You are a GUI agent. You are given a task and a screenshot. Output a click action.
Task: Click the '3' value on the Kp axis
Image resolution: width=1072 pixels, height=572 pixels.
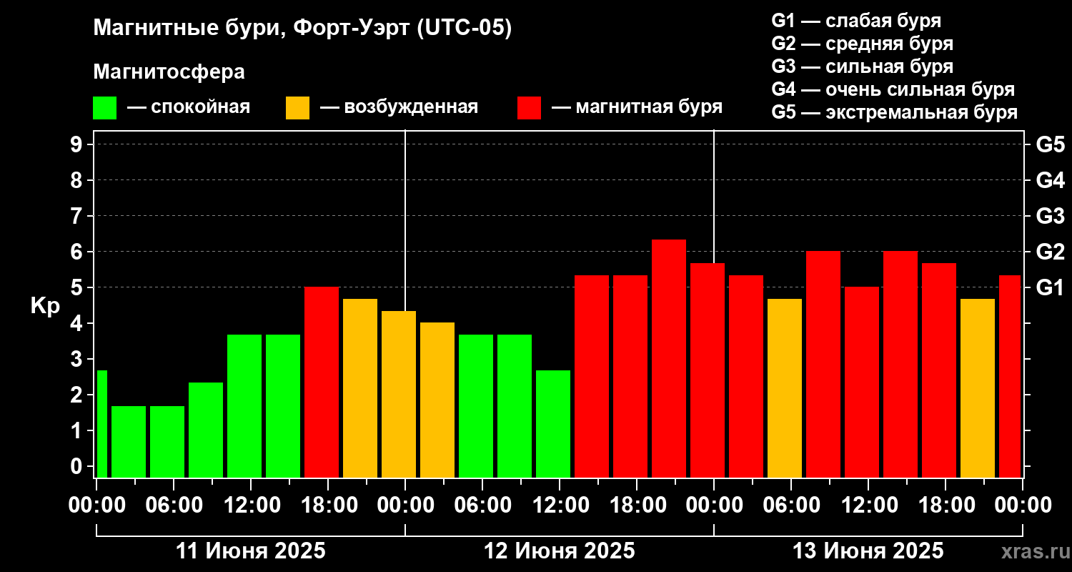[x=78, y=359]
